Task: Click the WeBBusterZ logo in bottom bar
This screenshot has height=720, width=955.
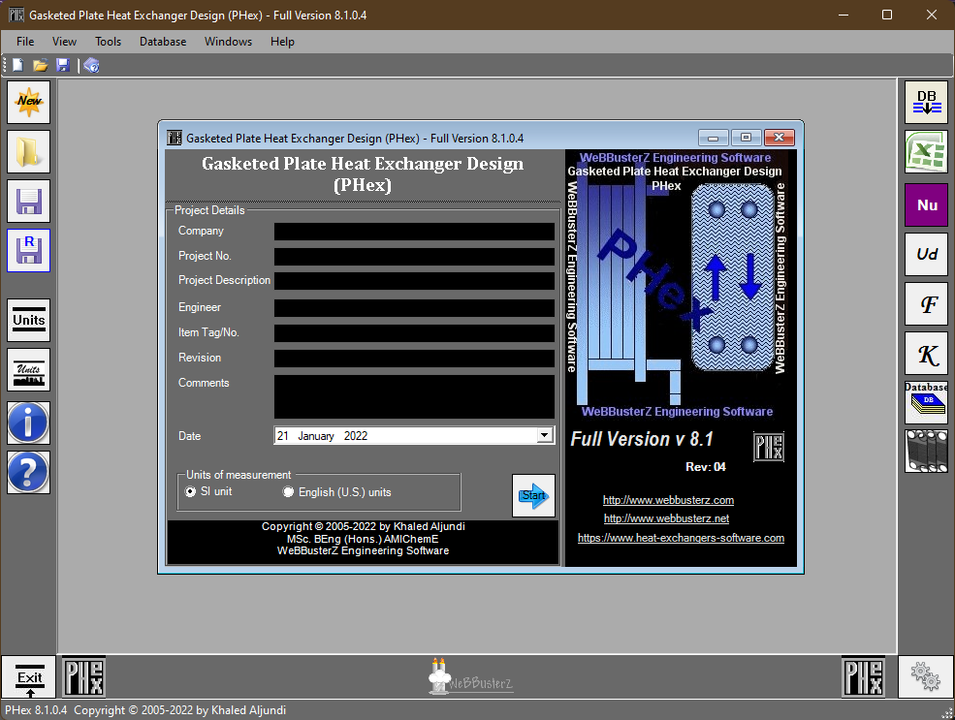Action: [469, 676]
